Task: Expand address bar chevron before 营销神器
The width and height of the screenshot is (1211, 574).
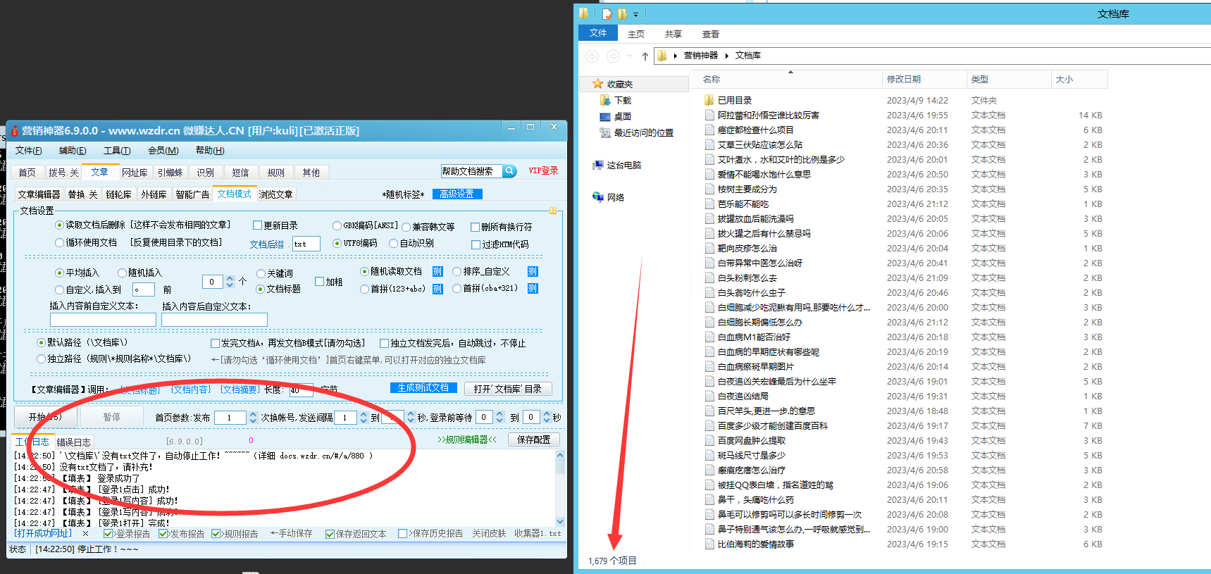Action: tap(676, 56)
